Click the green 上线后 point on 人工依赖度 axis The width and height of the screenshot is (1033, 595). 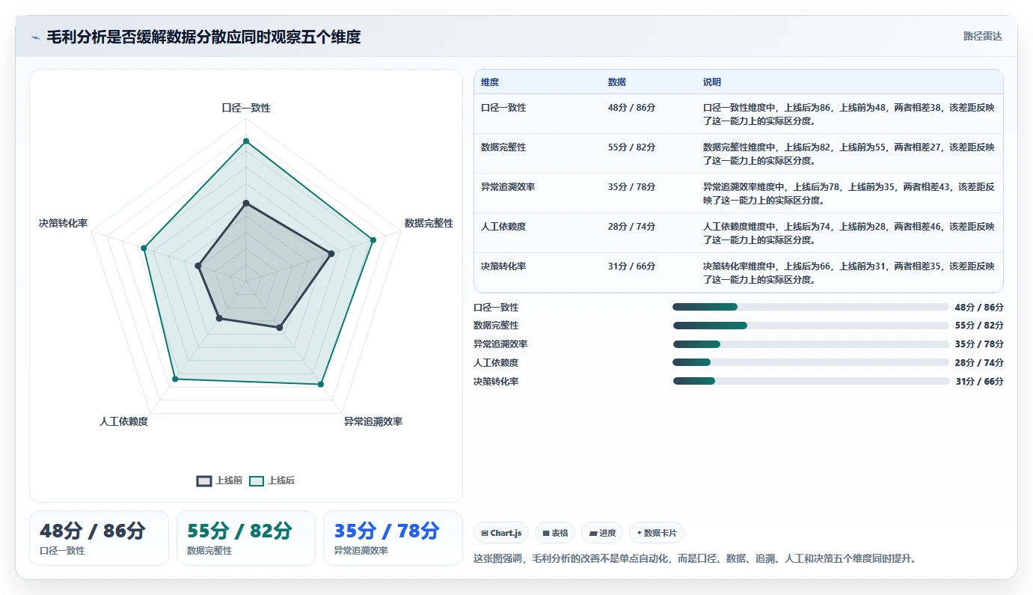pyautogui.click(x=175, y=379)
